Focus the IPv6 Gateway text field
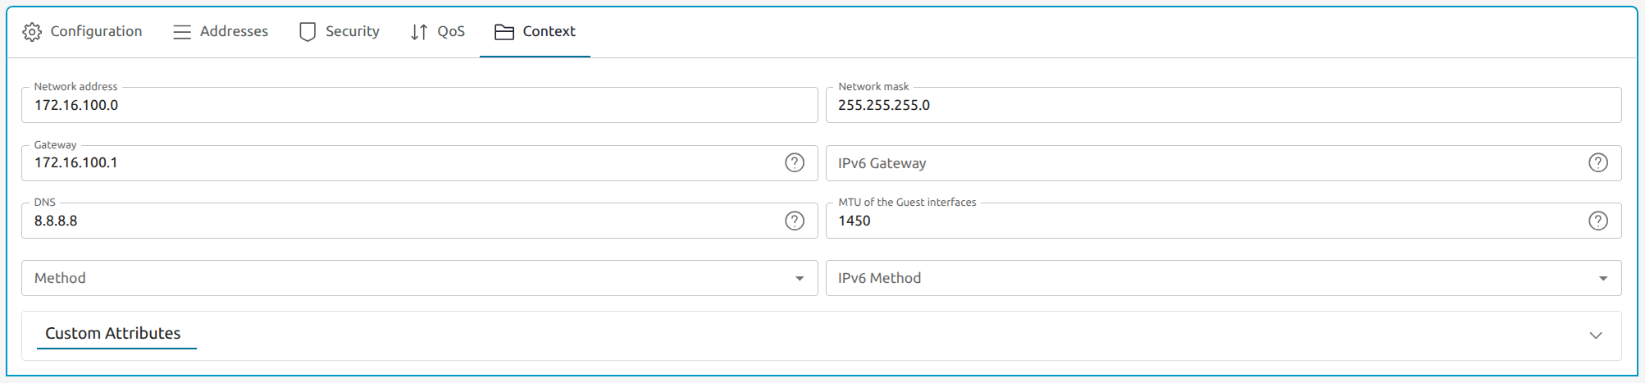The width and height of the screenshot is (1645, 383). coord(1205,163)
